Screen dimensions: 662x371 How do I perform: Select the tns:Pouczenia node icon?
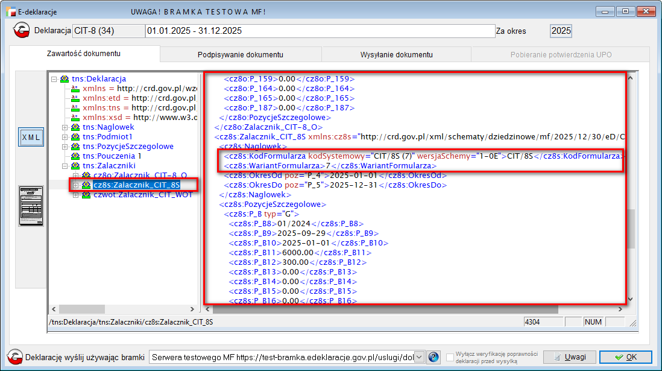[x=75, y=156]
